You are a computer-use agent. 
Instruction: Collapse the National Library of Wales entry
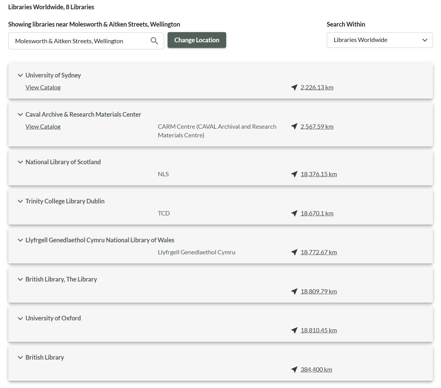point(20,240)
